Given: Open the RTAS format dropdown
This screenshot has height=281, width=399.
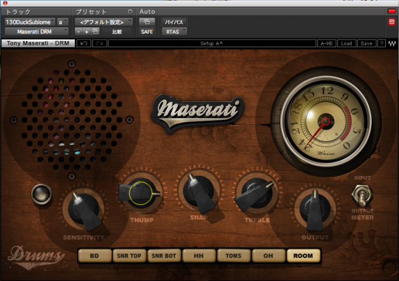Looking at the screenshot, I should (x=175, y=32).
